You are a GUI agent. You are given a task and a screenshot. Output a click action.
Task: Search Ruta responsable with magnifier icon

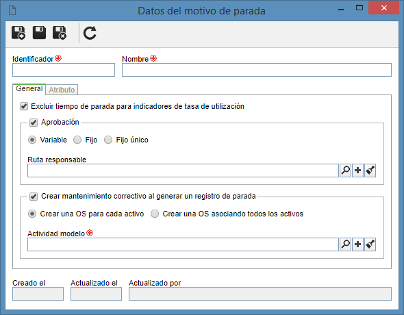(x=345, y=171)
